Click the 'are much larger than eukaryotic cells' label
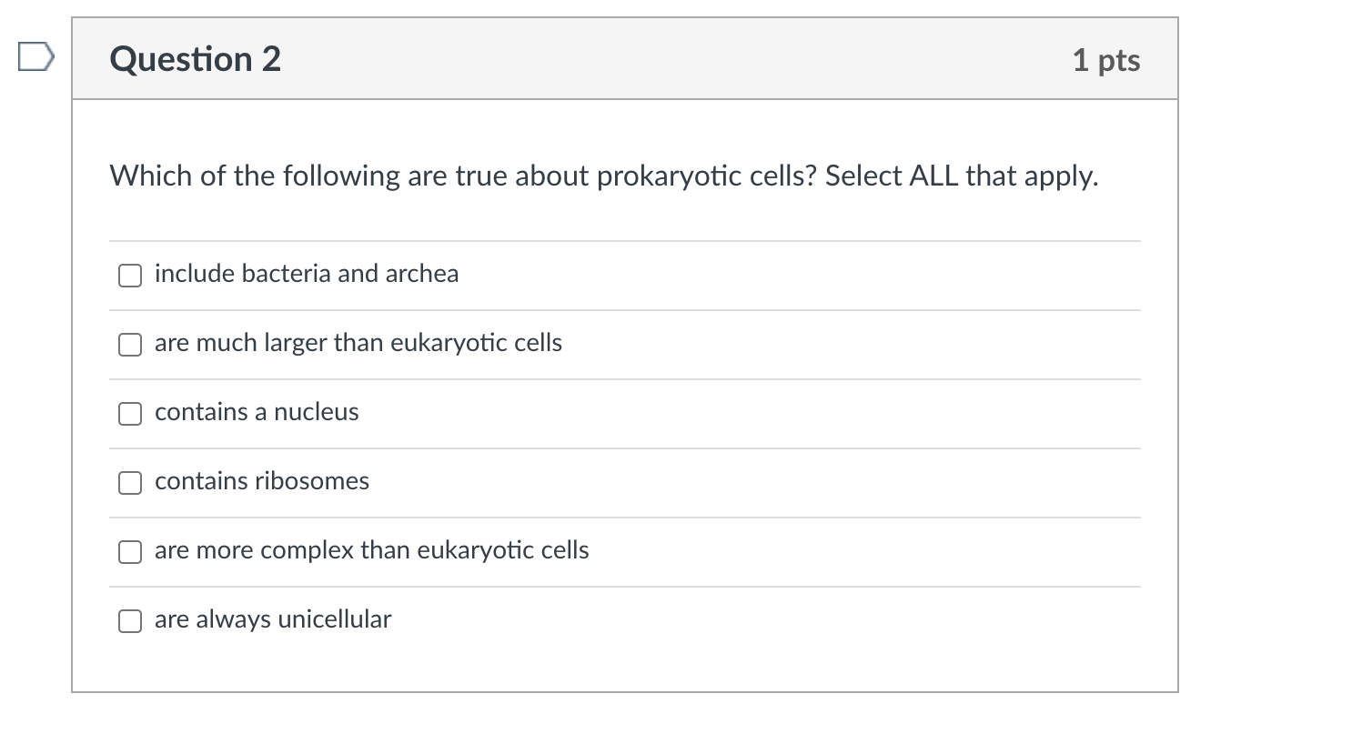Viewport: 1352px width, 744px height. coord(358,343)
